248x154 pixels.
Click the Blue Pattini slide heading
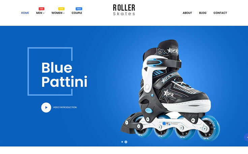[x=64, y=75]
